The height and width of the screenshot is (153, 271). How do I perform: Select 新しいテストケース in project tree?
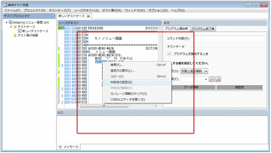click(x=35, y=31)
